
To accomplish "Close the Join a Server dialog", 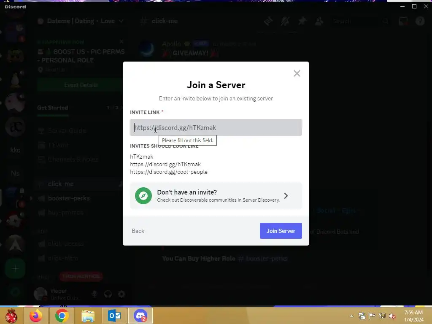I will coord(297,73).
